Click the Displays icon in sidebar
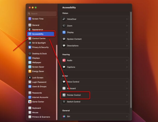The width and height of the screenshot is (158, 122). tap(30, 58)
